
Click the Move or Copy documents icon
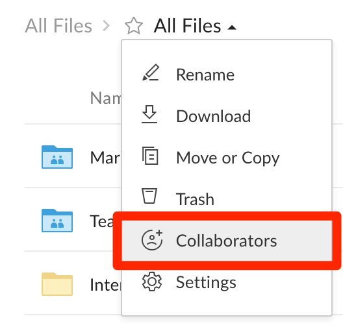pos(150,156)
